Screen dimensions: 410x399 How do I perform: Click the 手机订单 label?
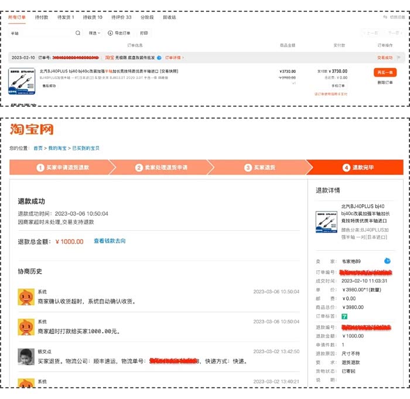pos(338,86)
